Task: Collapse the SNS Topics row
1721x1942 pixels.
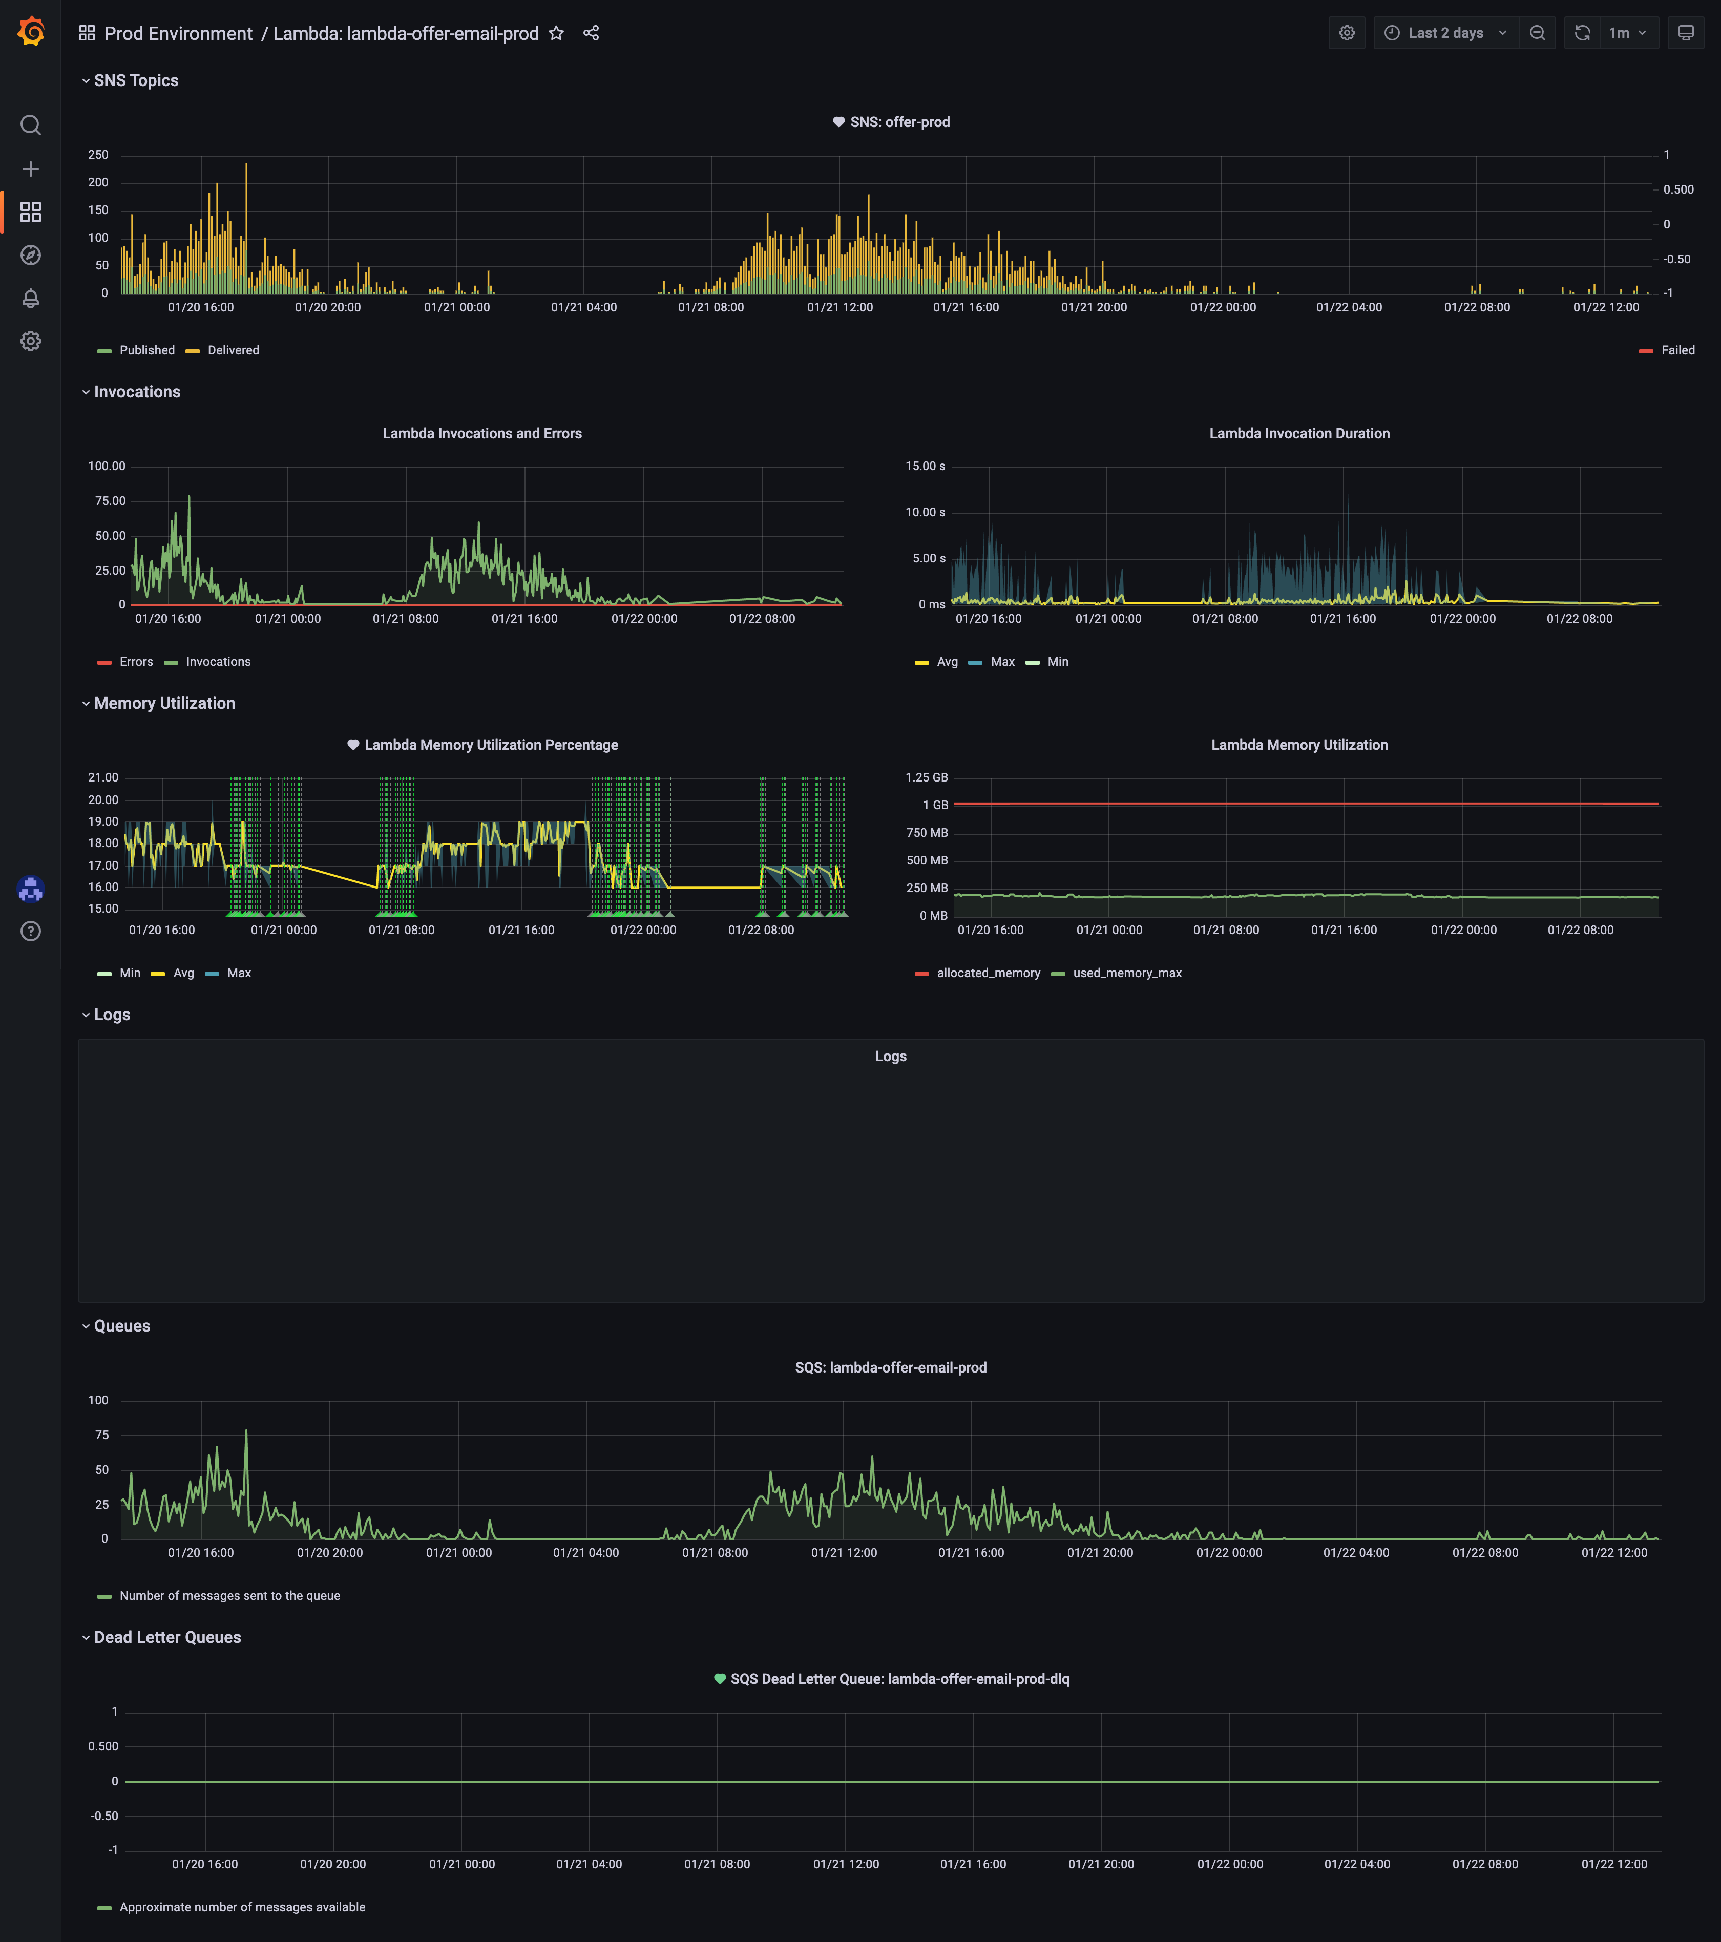Action: 135,81
